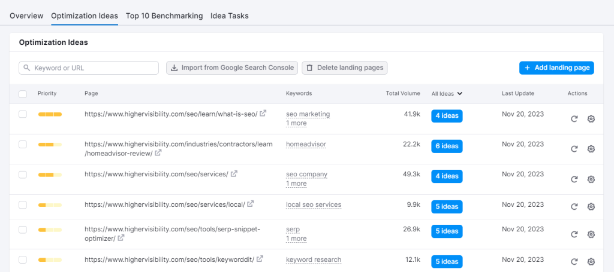Open the Top 10 Benchmarking tab
The width and height of the screenshot is (614, 272).
[164, 16]
